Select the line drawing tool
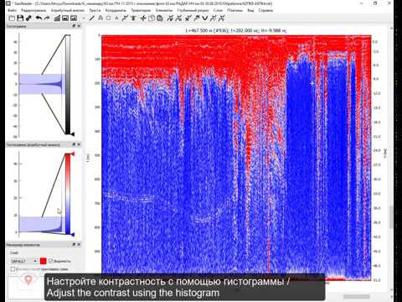This screenshot has height=302, width=402. coord(91,18)
